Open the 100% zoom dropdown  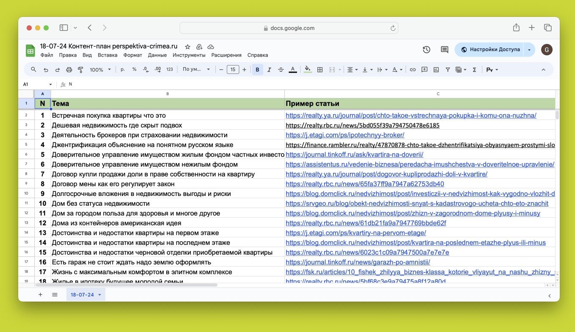tap(100, 70)
